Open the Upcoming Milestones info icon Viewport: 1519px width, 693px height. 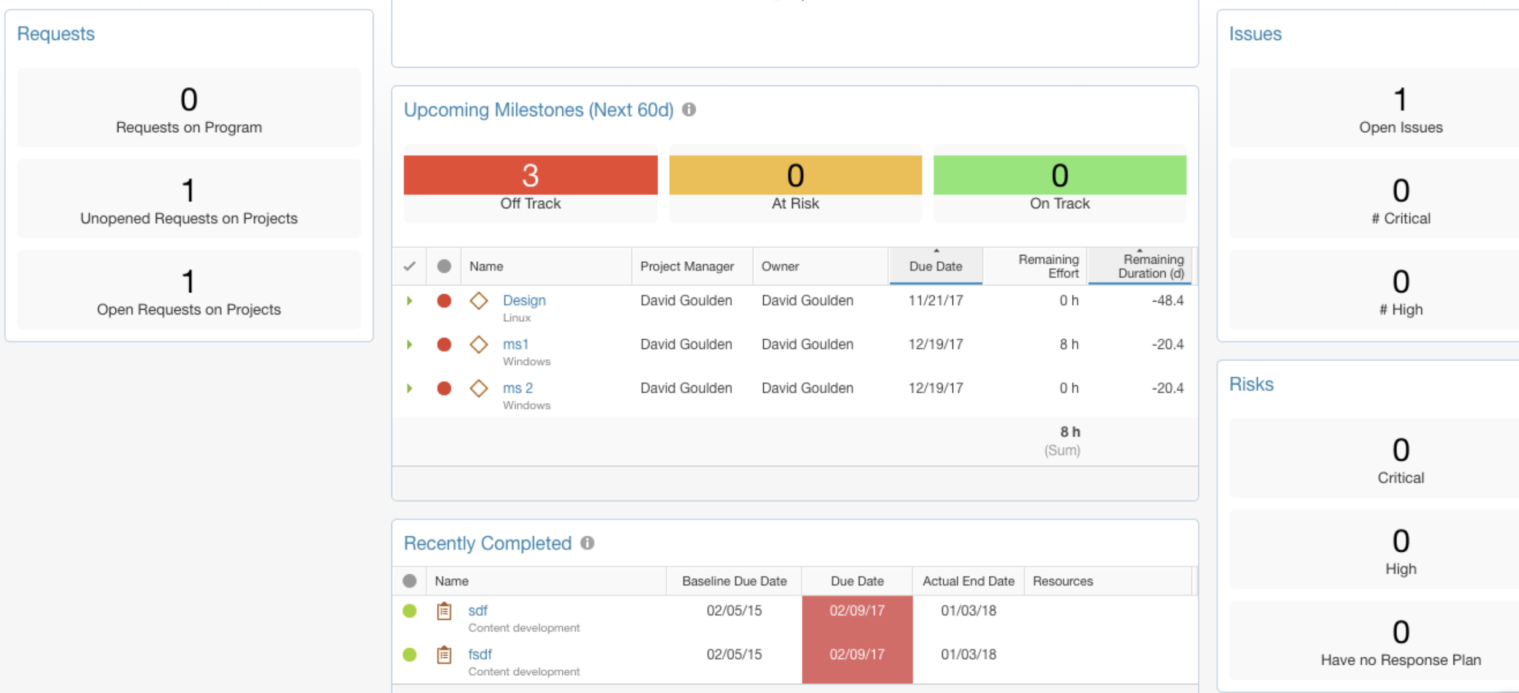tap(689, 110)
